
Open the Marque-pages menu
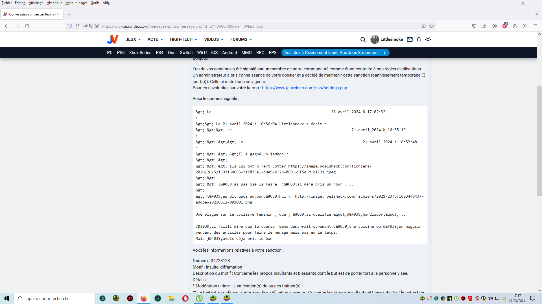(x=76, y=3)
